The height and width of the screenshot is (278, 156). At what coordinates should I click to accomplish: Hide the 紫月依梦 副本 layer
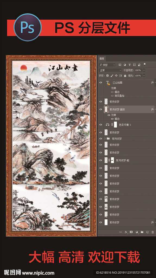[101, 109]
